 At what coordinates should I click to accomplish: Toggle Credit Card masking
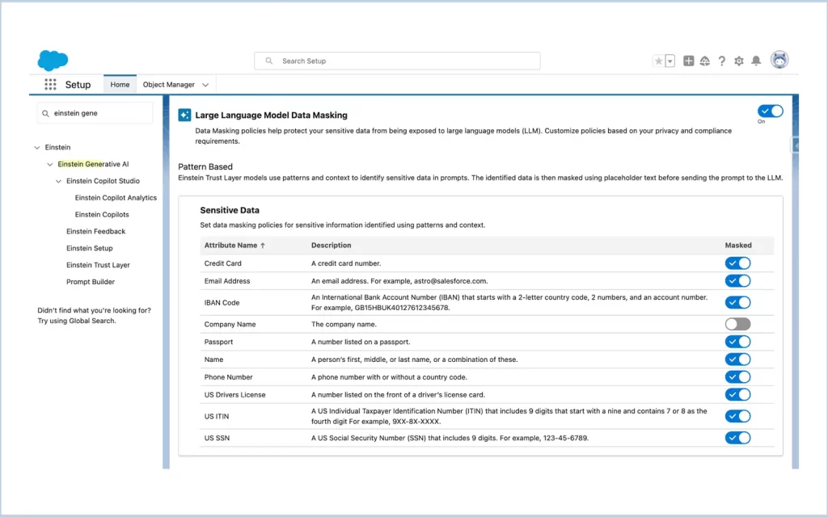tap(737, 263)
